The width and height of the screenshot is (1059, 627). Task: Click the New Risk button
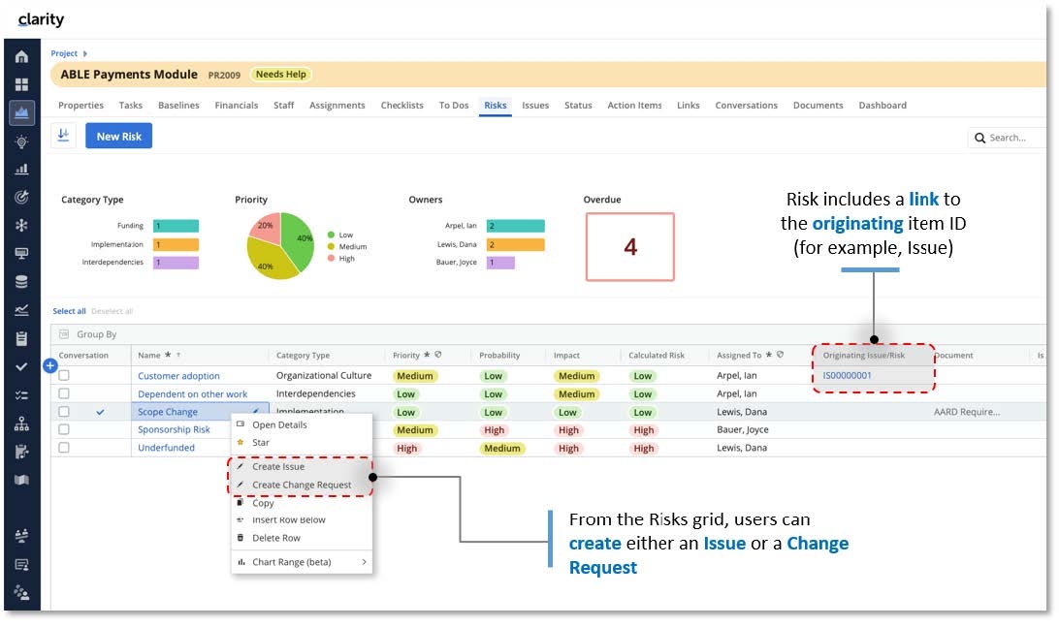[119, 136]
